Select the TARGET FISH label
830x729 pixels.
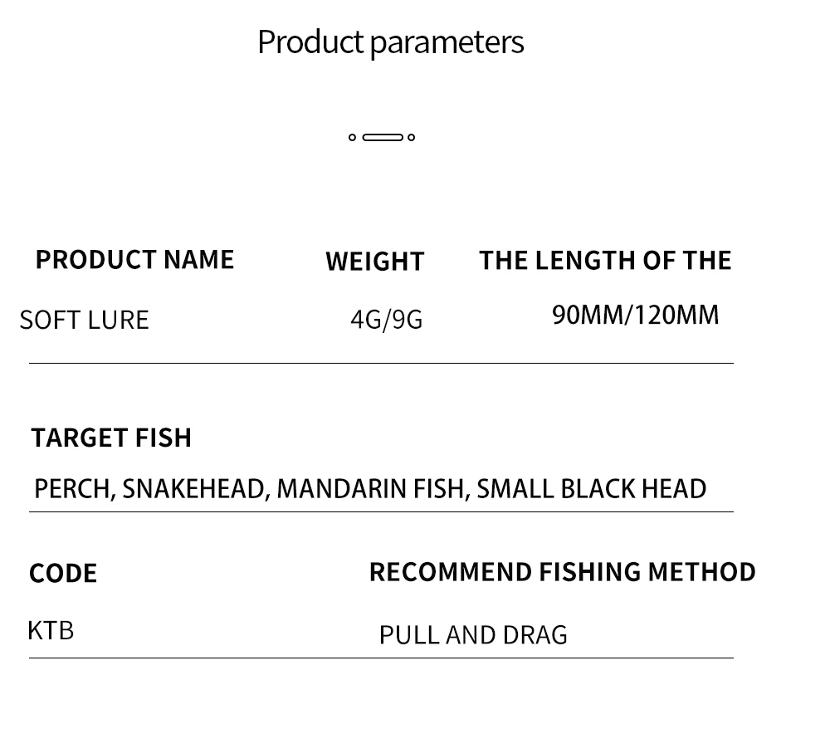(111, 438)
